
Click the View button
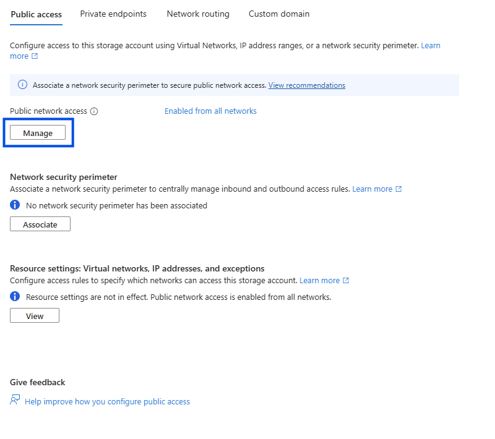pos(35,316)
